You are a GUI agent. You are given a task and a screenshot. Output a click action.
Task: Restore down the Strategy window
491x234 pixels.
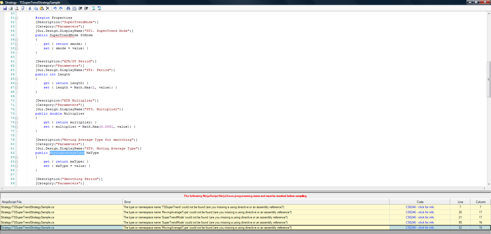[x=476, y=2]
